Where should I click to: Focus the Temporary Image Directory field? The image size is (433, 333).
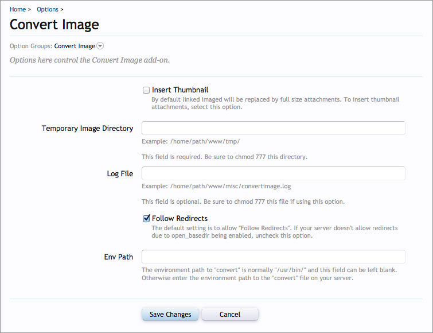click(x=273, y=128)
